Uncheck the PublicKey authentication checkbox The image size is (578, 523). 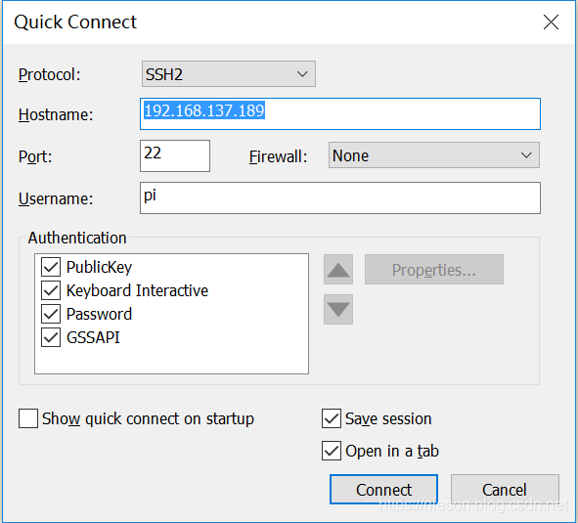tap(51, 267)
